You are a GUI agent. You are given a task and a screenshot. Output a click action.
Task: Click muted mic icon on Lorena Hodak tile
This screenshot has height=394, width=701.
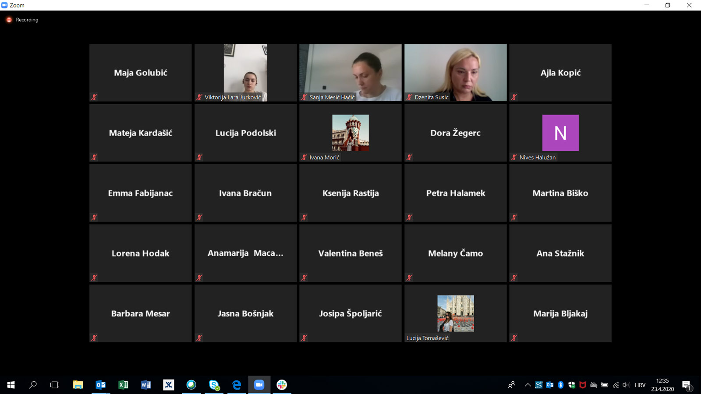point(94,278)
